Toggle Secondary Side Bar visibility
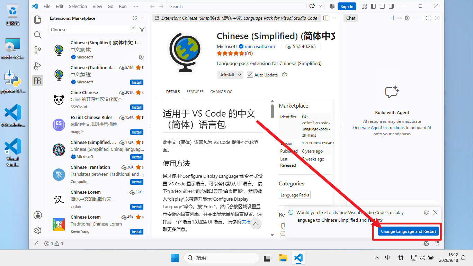The height and width of the screenshot is (266, 473). click(x=391, y=6)
